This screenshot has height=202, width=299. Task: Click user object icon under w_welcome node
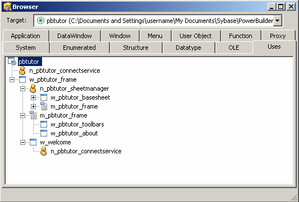click(x=44, y=151)
